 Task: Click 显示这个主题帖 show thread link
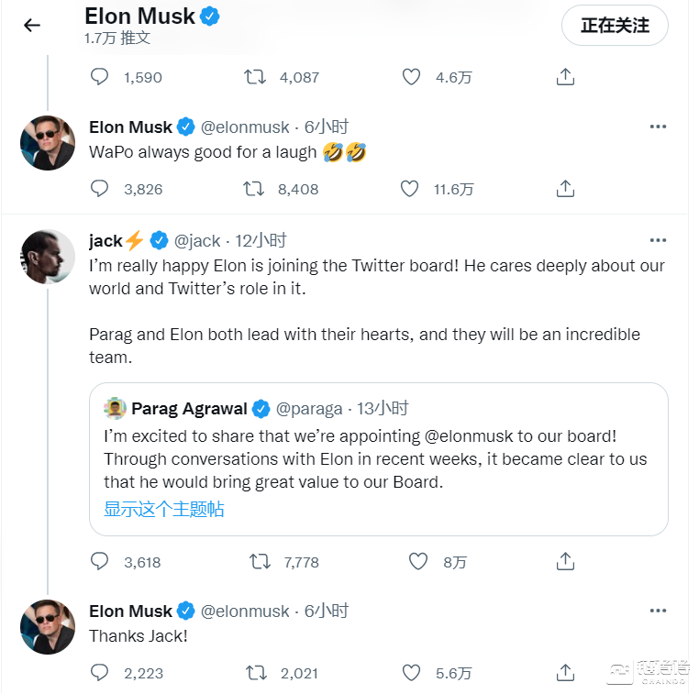tap(163, 509)
